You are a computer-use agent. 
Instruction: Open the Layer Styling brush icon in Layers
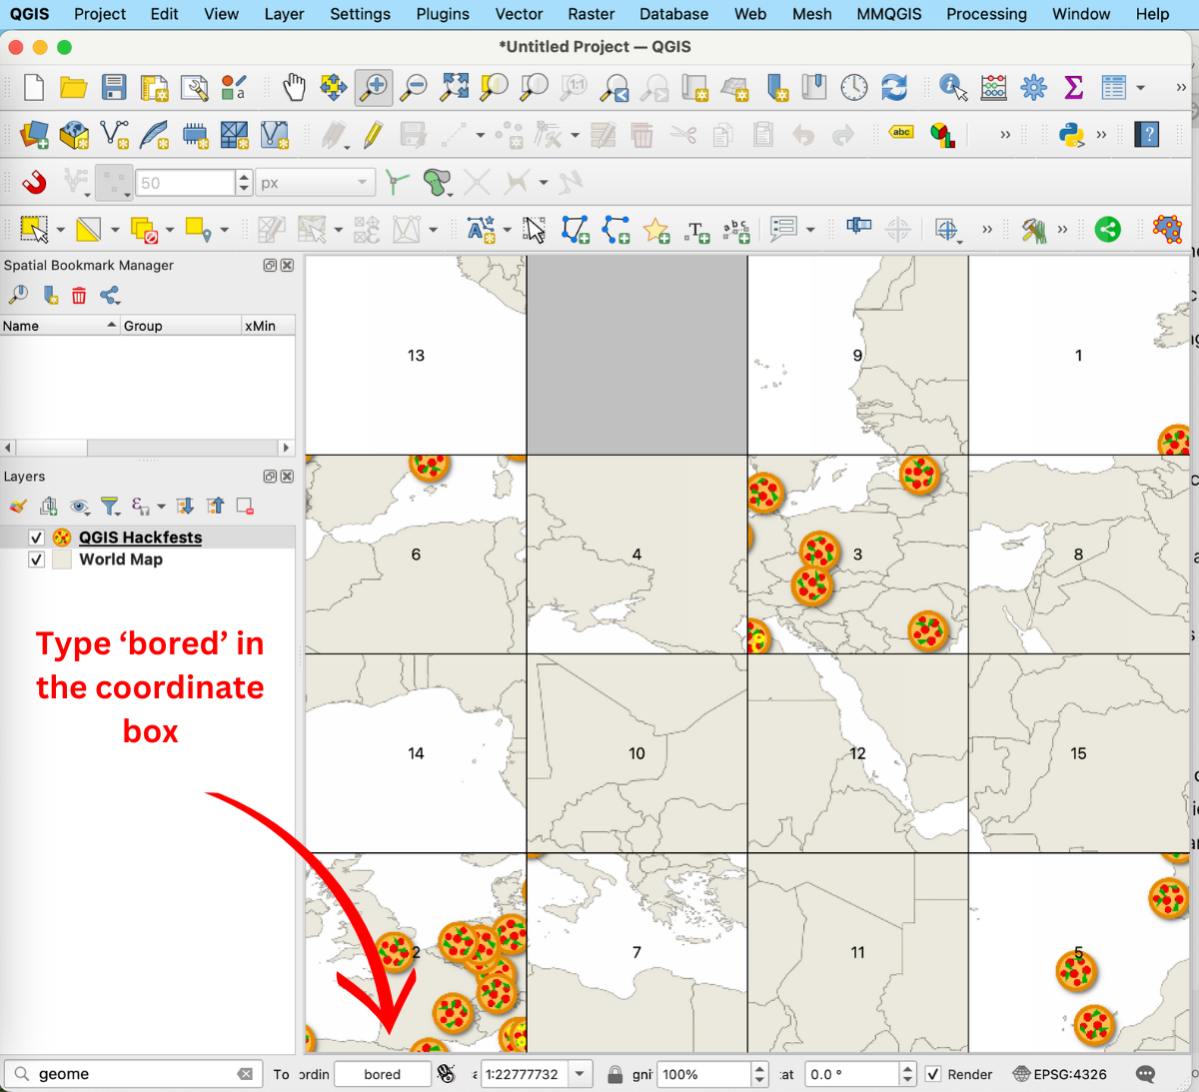coord(18,507)
